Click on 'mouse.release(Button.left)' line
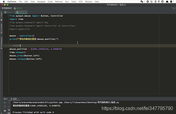176x114 pixels. click(x=26, y=59)
